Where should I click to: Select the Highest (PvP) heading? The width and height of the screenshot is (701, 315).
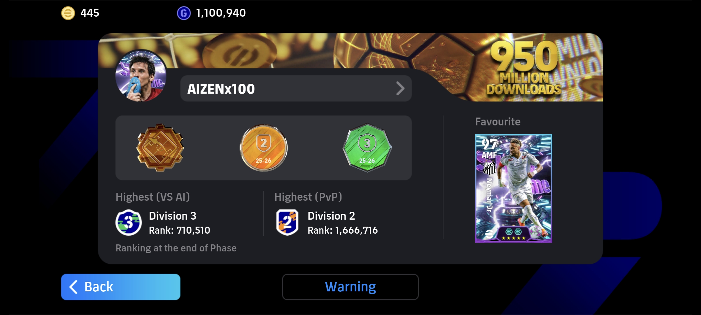308,197
